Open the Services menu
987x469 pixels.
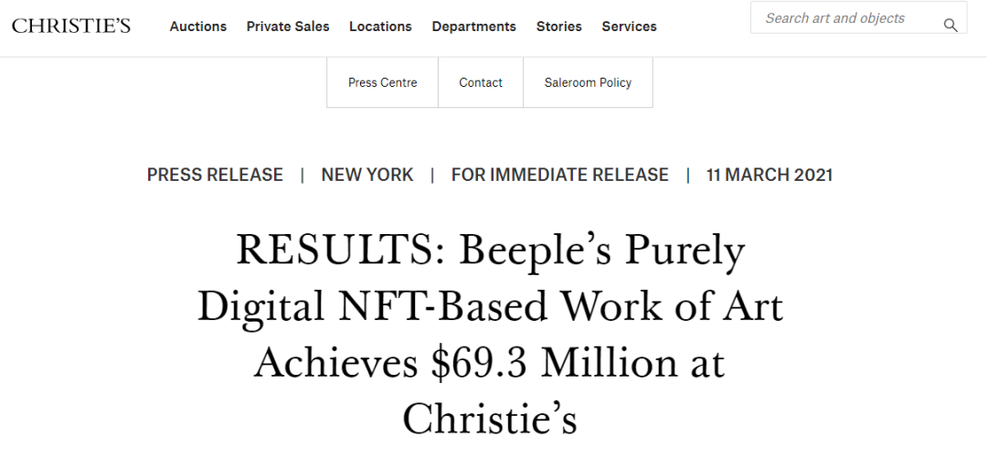(629, 27)
